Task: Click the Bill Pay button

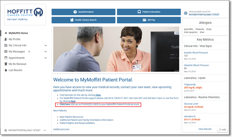Action: [x=149, y=20]
